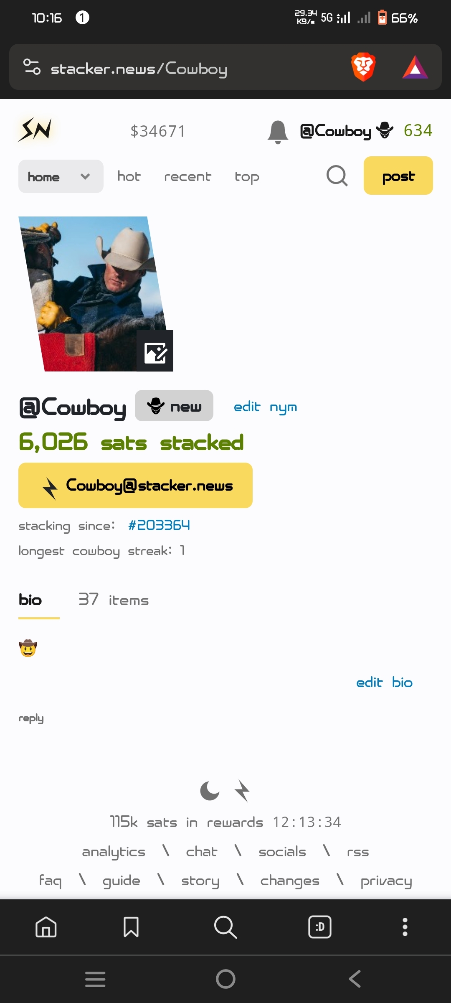The width and height of the screenshot is (451, 1003).
Task: Tap the Brave Rewards triangle icon
Action: (x=415, y=67)
